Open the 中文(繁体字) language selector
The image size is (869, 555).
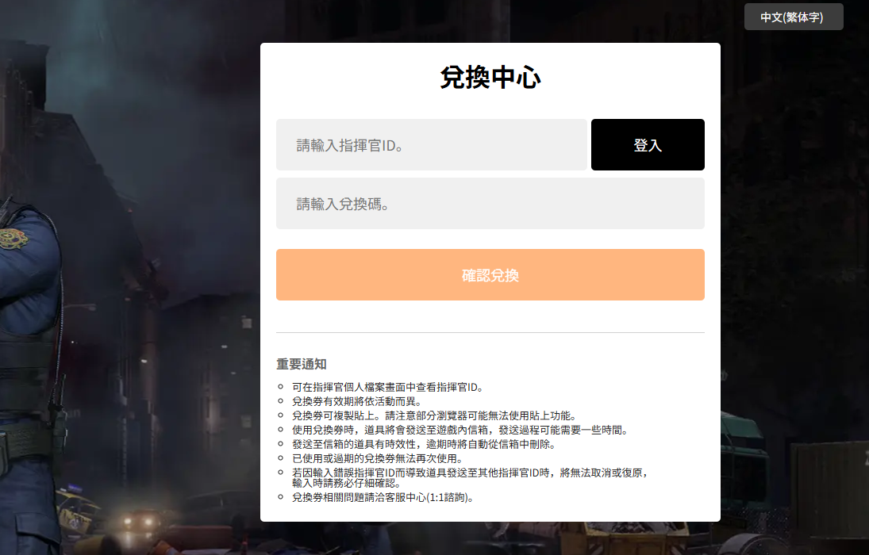pyautogui.click(x=793, y=17)
